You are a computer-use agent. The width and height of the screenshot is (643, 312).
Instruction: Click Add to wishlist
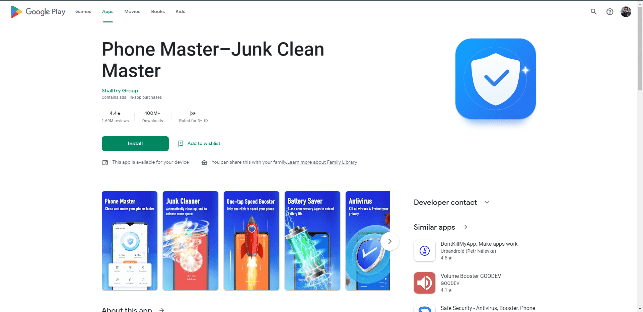(204, 143)
